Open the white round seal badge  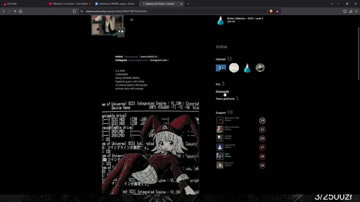click(234, 68)
